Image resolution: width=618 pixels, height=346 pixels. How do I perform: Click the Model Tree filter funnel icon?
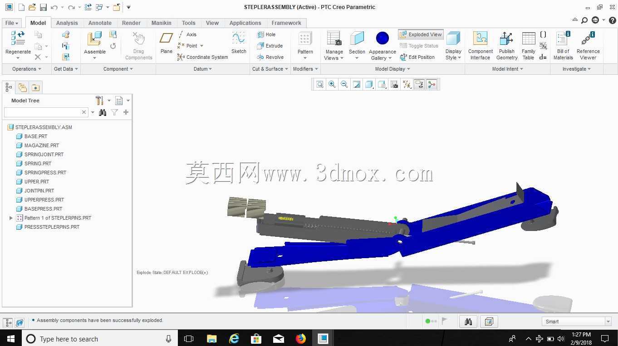114,112
